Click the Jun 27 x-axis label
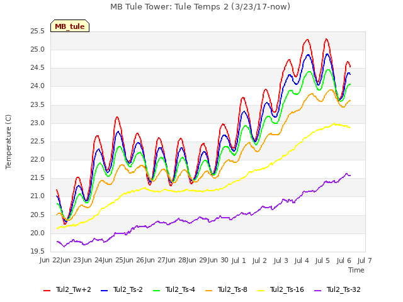 (155, 260)
